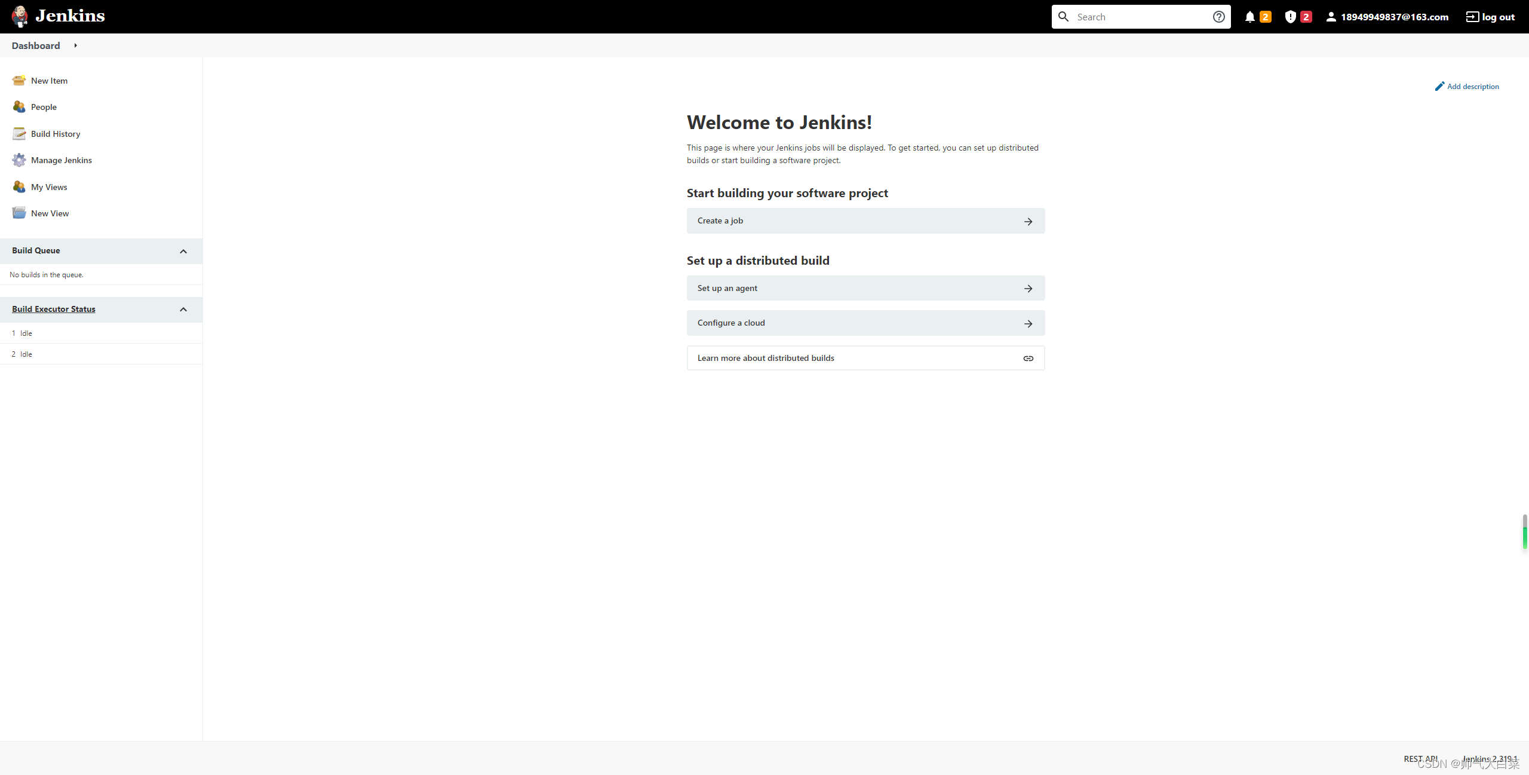Click Set up an agent button
This screenshot has height=775, width=1529.
pyautogui.click(x=865, y=287)
